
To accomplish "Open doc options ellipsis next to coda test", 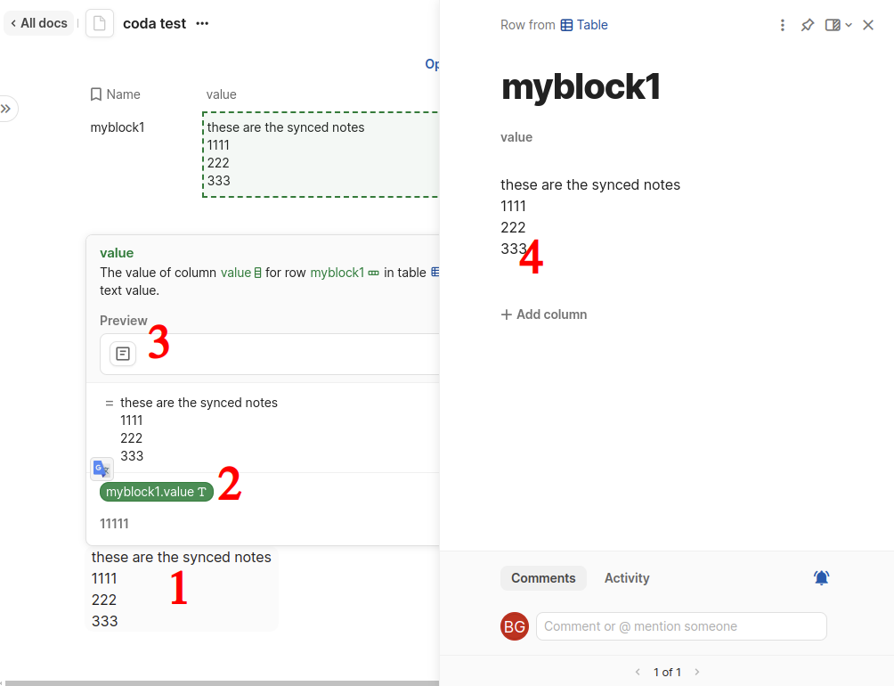I will (x=202, y=23).
